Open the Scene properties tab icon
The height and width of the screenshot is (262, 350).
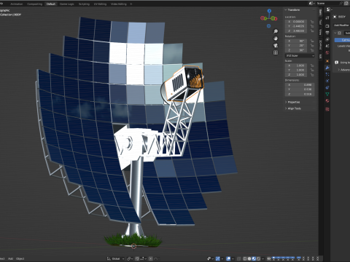[x=327, y=46]
